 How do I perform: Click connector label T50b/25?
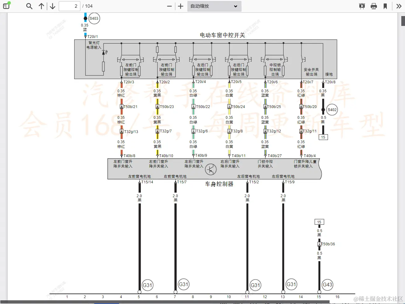(274, 107)
